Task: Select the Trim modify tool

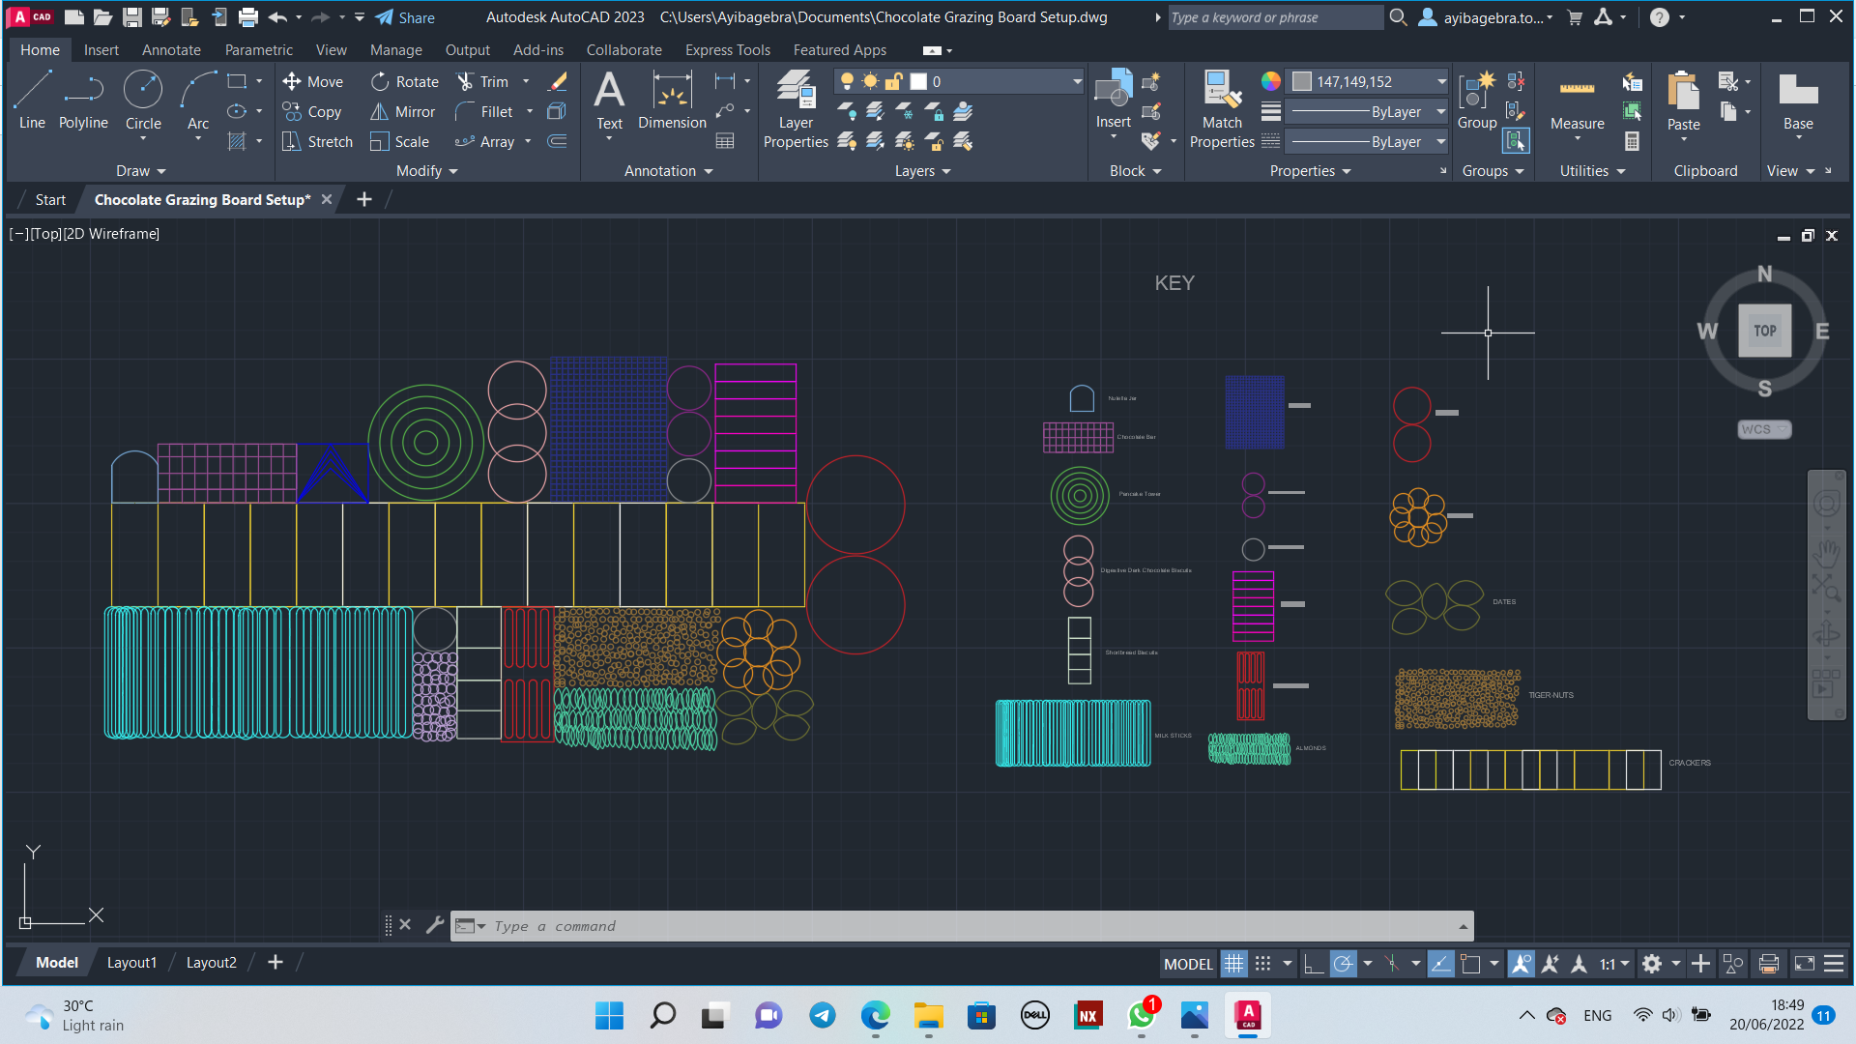Action: click(x=495, y=79)
